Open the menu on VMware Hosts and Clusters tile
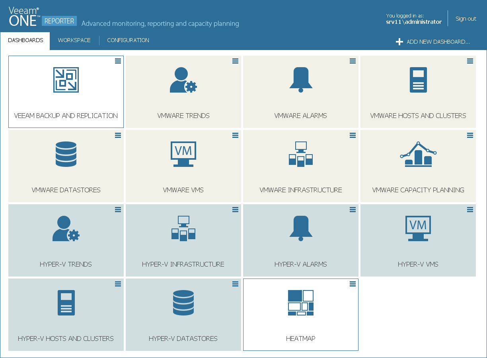This screenshot has width=487, height=358. click(x=470, y=61)
